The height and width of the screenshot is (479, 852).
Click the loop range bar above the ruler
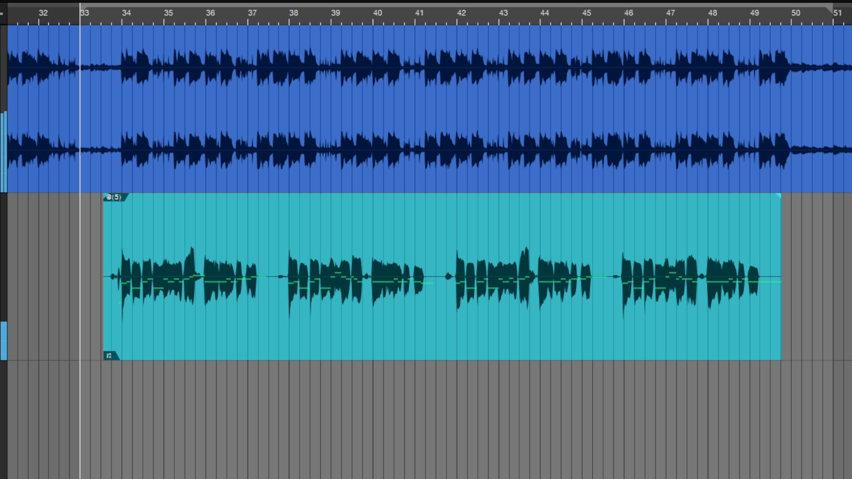pos(444,4)
